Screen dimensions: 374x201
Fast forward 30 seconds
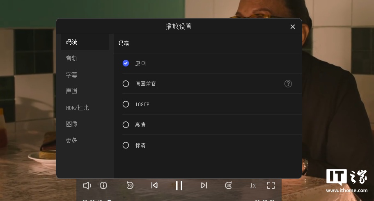pyautogui.click(x=229, y=185)
